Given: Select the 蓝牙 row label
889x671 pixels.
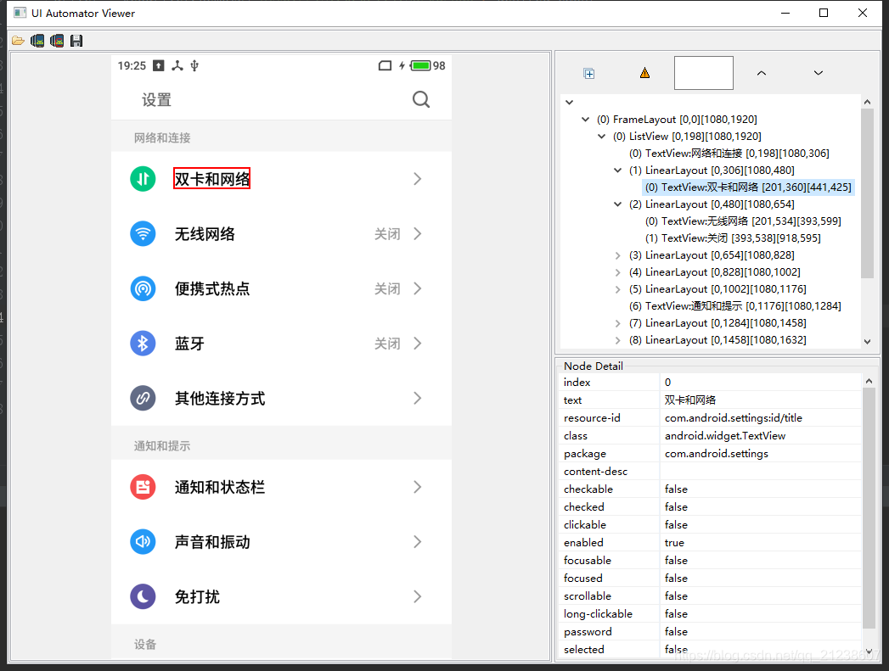Looking at the screenshot, I should click(x=189, y=344).
